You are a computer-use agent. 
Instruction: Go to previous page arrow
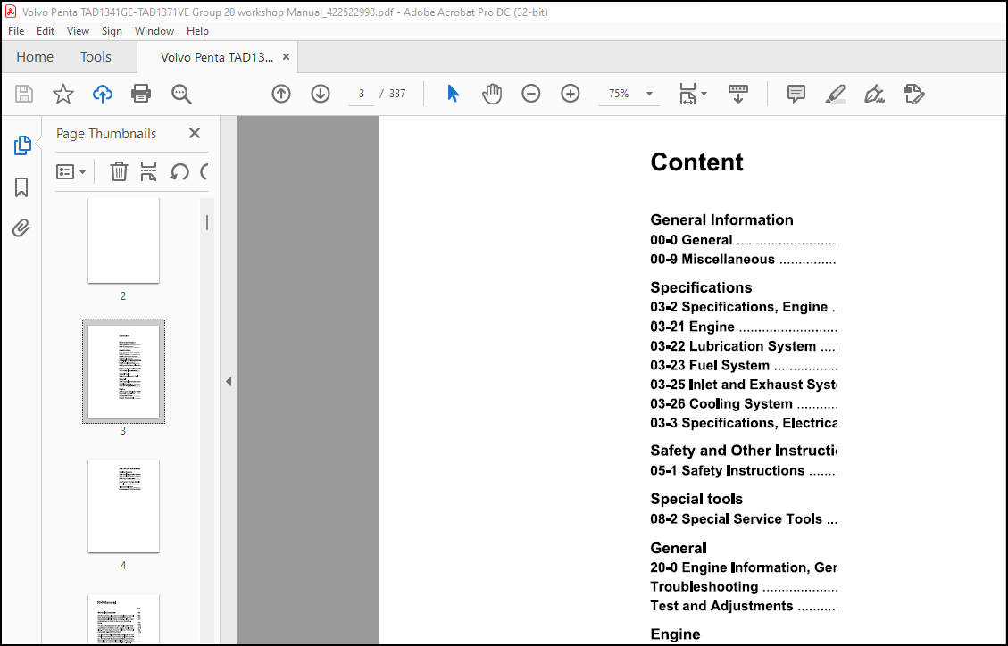(x=281, y=94)
